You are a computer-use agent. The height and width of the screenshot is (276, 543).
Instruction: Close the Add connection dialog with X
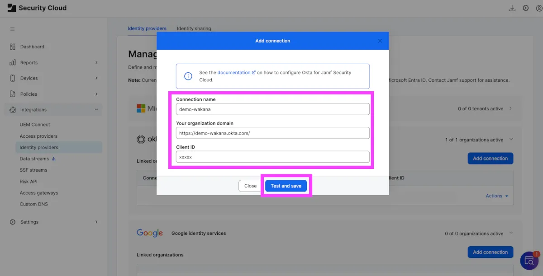pos(380,41)
